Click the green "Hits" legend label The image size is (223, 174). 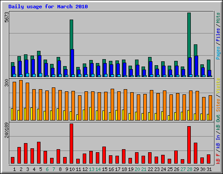[218, 18]
